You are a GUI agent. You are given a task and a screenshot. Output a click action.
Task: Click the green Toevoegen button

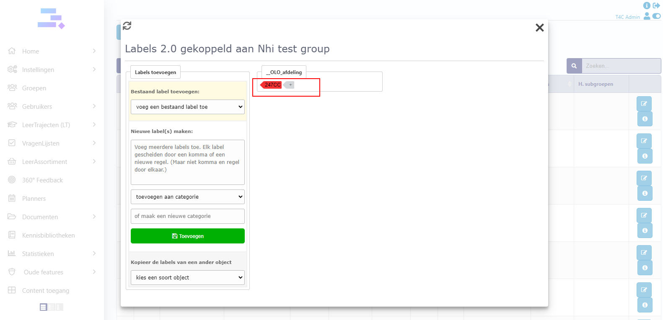coord(187,236)
